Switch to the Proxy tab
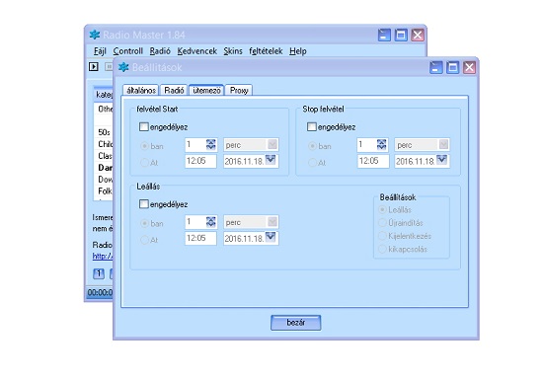This screenshot has height=379, width=543. point(239,91)
